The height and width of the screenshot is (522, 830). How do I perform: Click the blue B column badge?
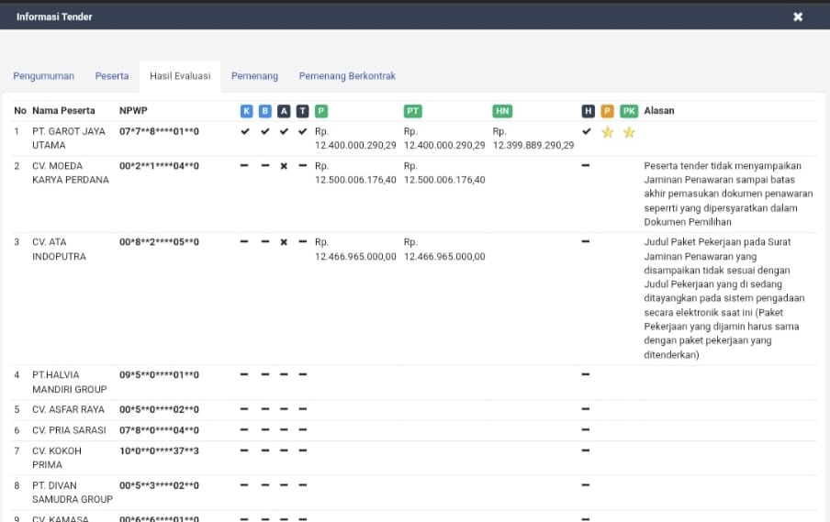point(265,111)
